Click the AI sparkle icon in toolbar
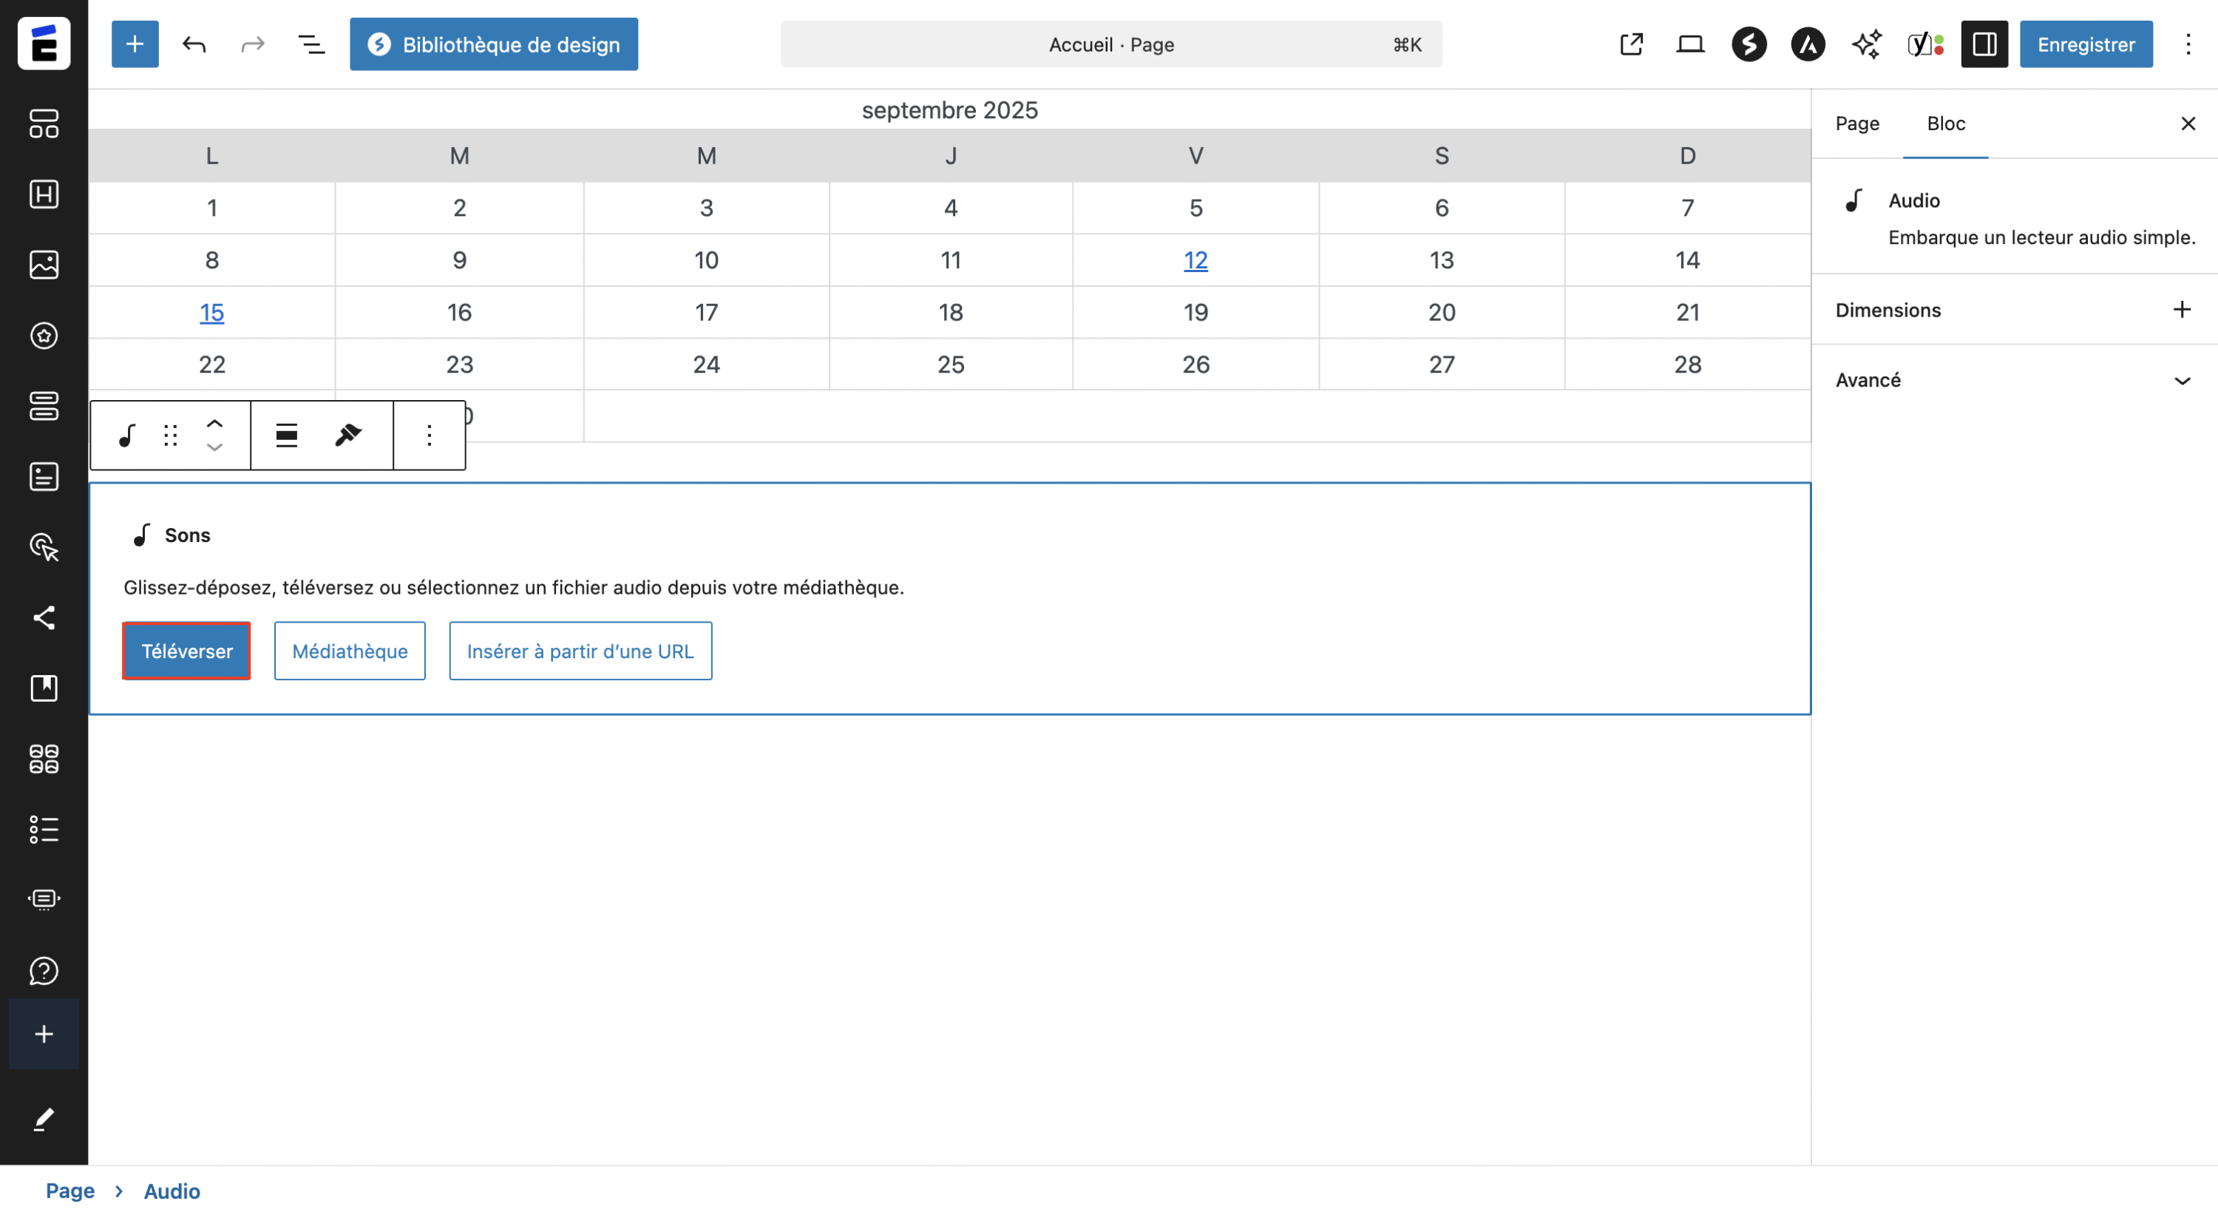 click(1866, 44)
